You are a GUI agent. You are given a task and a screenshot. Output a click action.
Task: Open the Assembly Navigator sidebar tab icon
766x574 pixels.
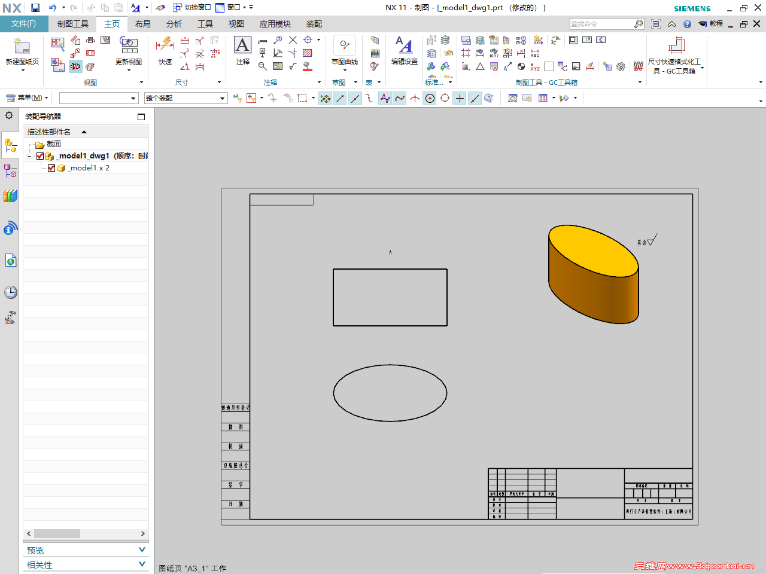click(10, 145)
